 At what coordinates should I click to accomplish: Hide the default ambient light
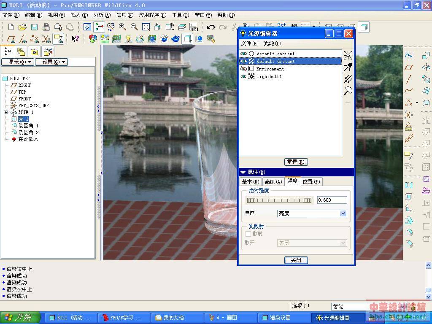[x=243, y=54]
